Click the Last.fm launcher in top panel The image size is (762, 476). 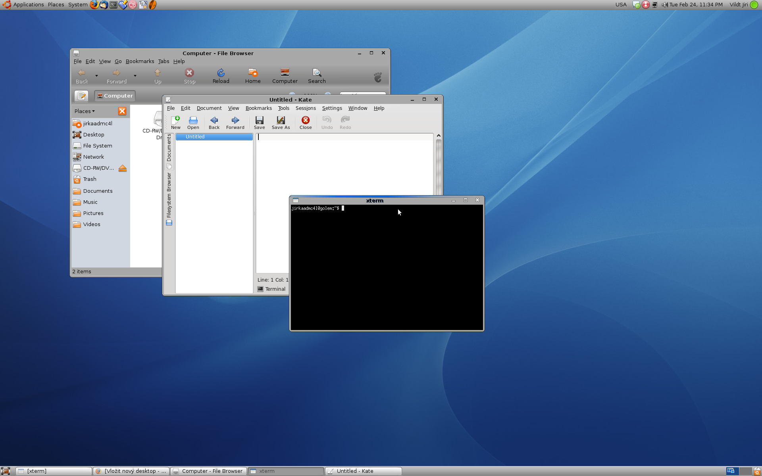[x=133, y=5]
